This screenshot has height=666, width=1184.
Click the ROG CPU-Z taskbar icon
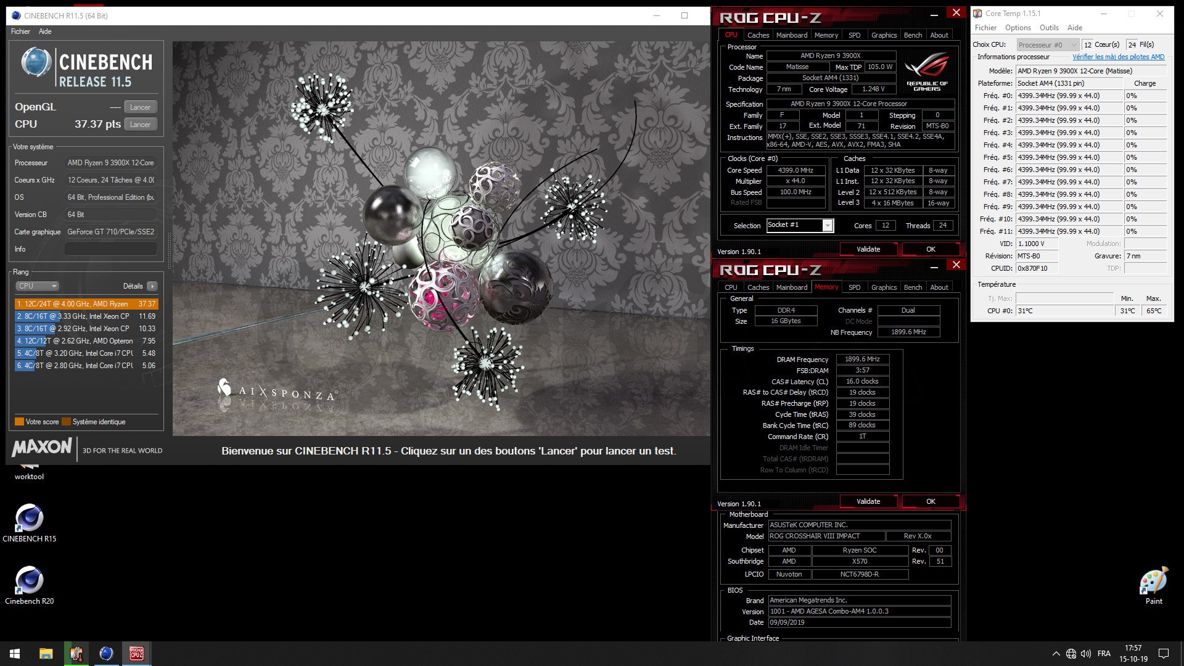136,654
